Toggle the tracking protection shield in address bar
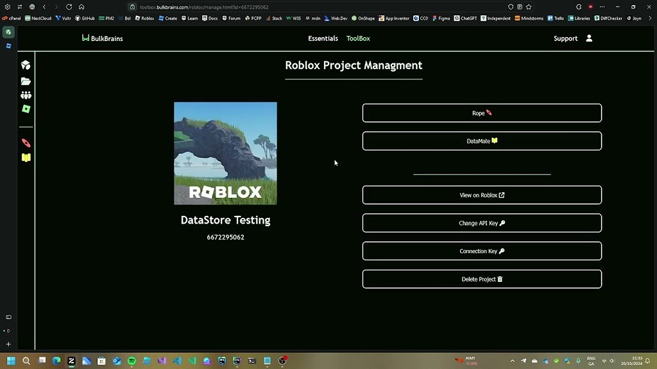657x369 pixels. (x=511, y=6)
